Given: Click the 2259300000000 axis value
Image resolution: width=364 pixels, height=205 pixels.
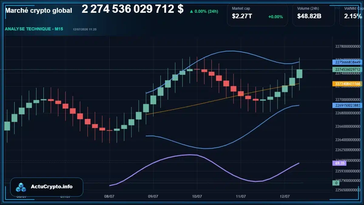Looking at the screenshot, I should point(348,171).
